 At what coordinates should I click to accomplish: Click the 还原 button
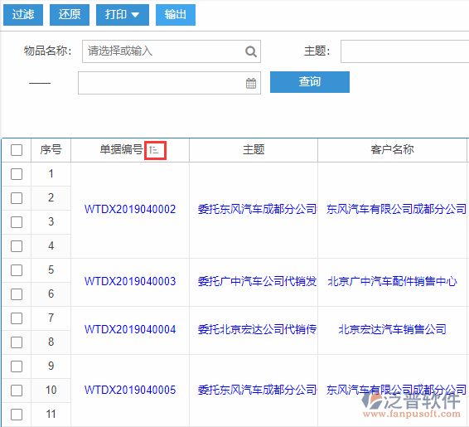[70, 15]
